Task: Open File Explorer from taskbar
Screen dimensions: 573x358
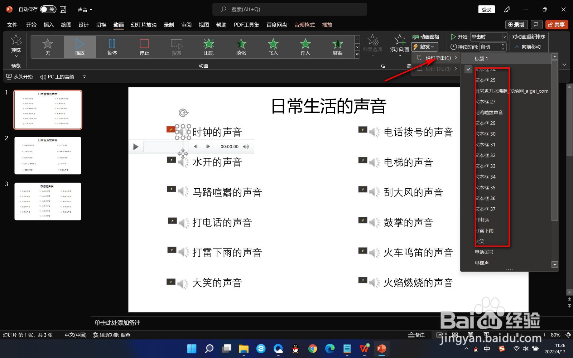Action: [244, 349]
